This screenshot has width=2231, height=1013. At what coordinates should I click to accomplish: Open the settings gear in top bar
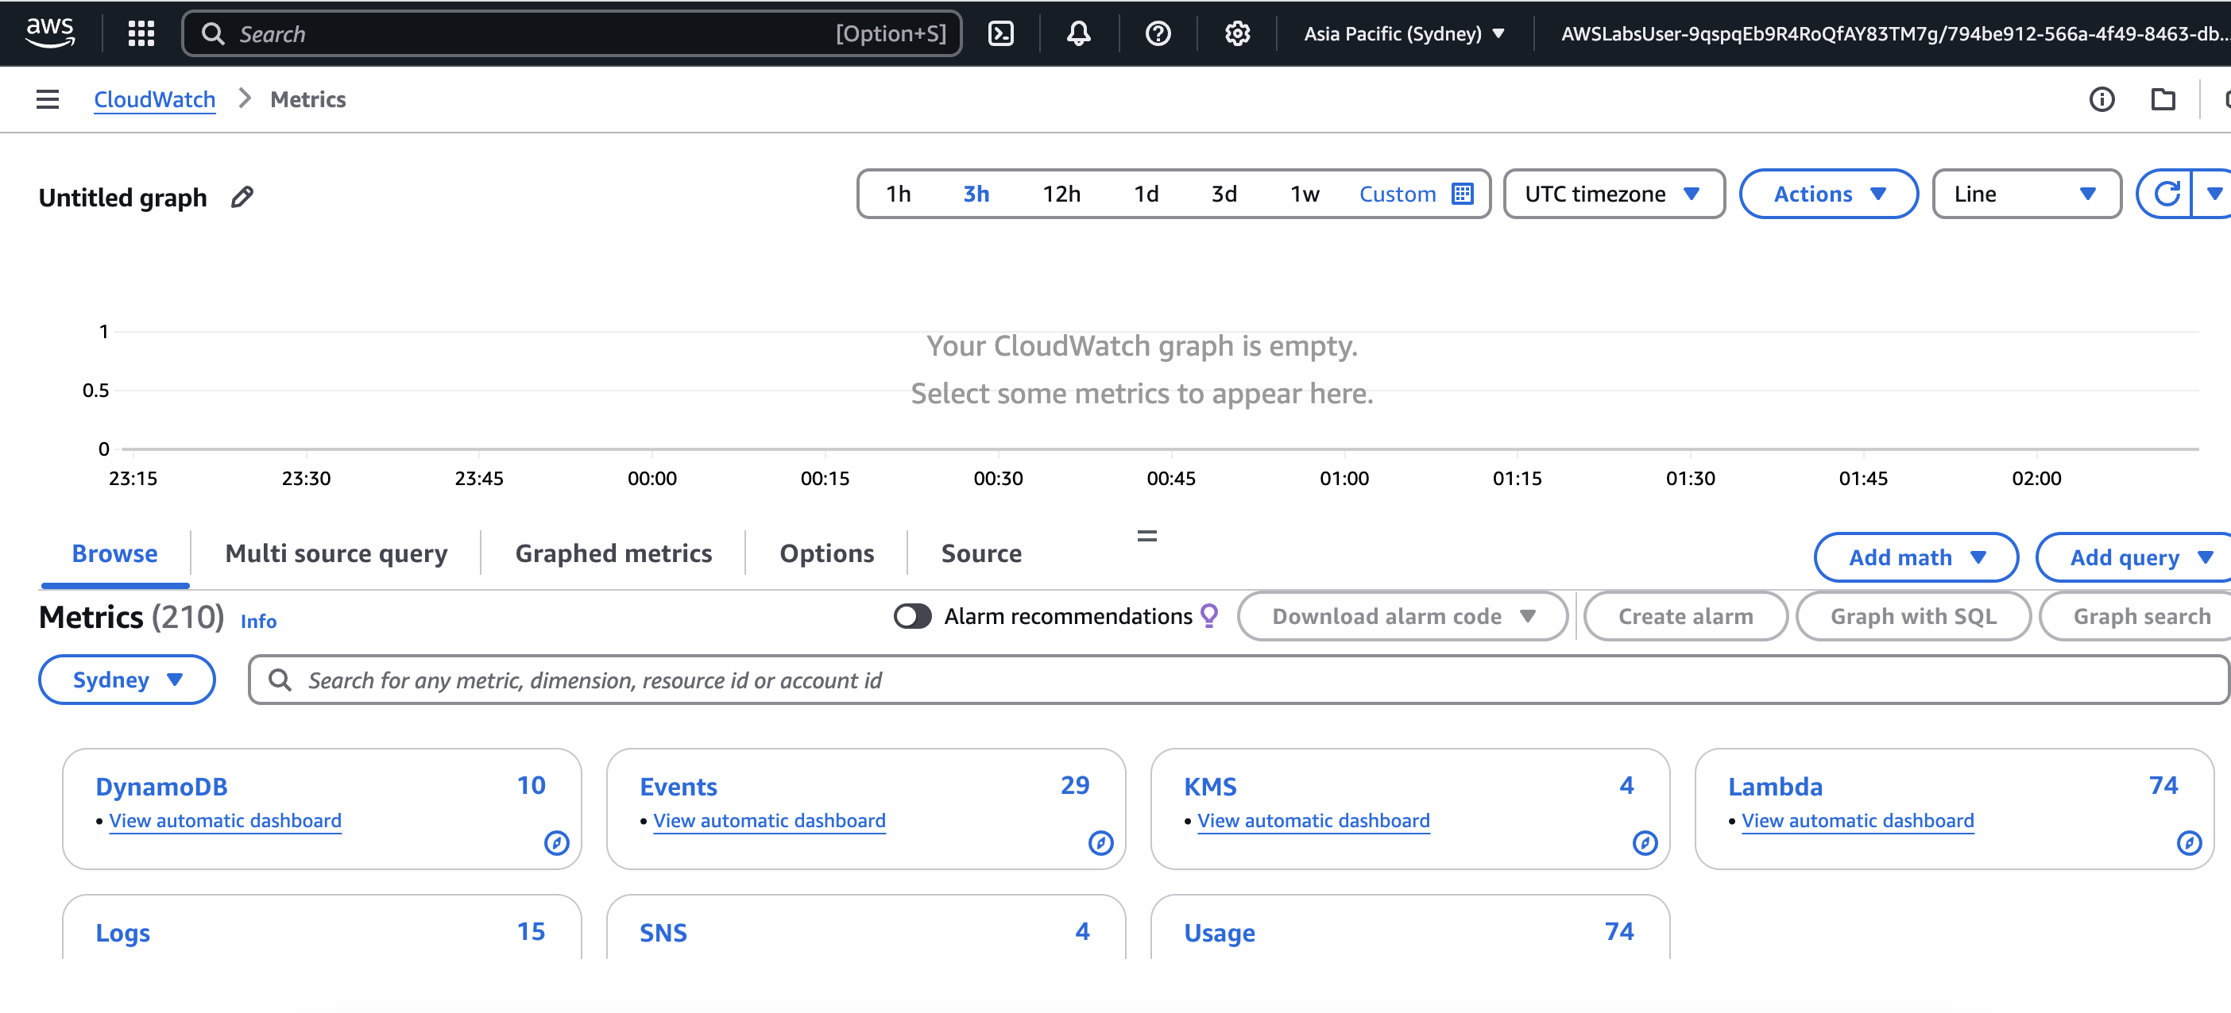coord(1238,33)
